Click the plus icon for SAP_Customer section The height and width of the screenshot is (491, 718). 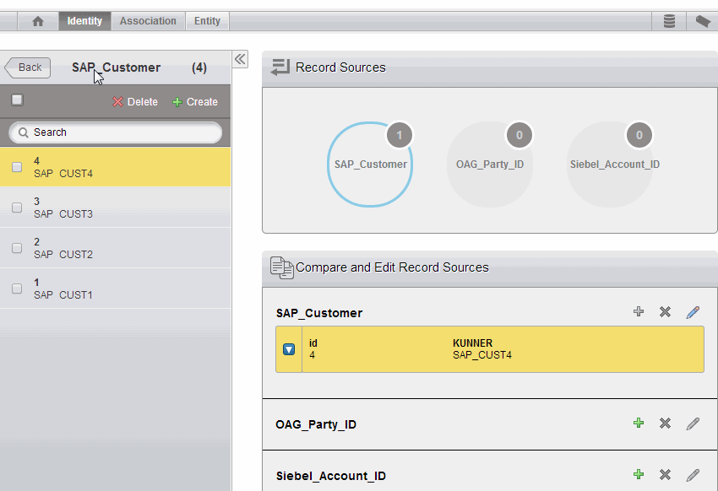[x=639, y=312]
